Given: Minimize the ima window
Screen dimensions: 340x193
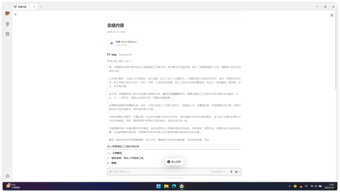Looking at the screenshot, I should (x=317, y=7).
